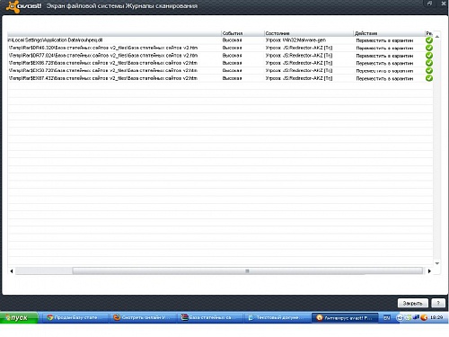Open help with the ? button
449x337 pixels.
click(438, 304)
